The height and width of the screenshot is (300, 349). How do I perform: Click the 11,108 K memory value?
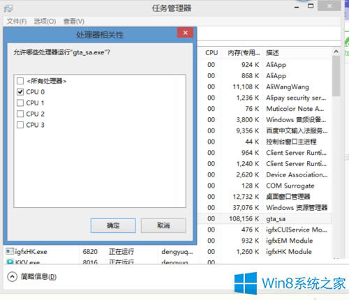(x=246, y=87)
